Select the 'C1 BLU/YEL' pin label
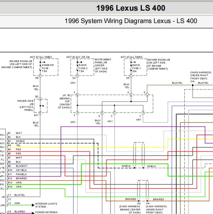Screen dimensions: 213x214 16,195
